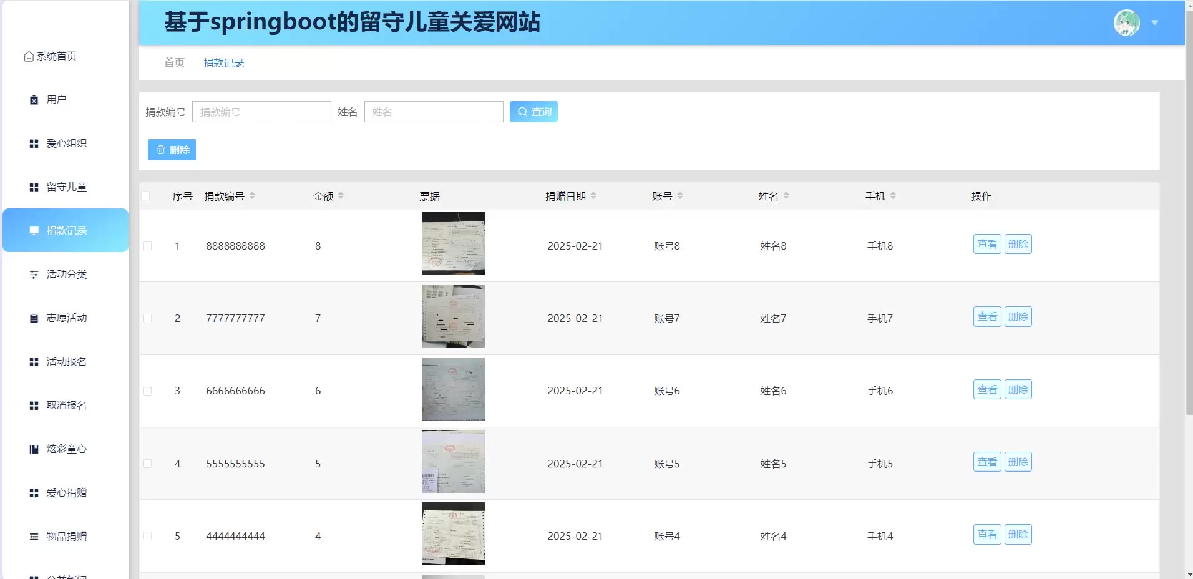
Task: Click the 活动分类 sliders icon
Action: [34, 275]
